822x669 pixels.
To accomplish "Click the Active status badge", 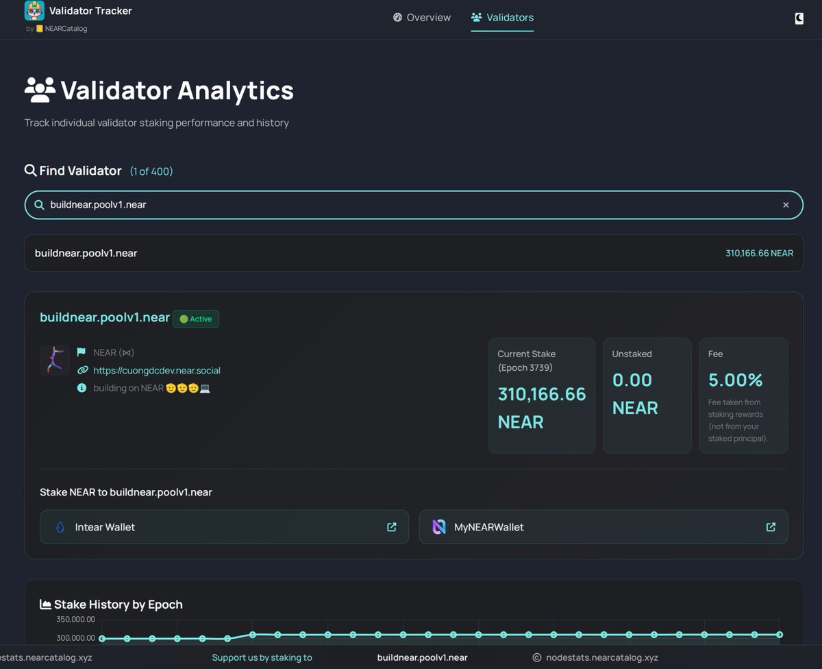I will [x=196, y=319].
